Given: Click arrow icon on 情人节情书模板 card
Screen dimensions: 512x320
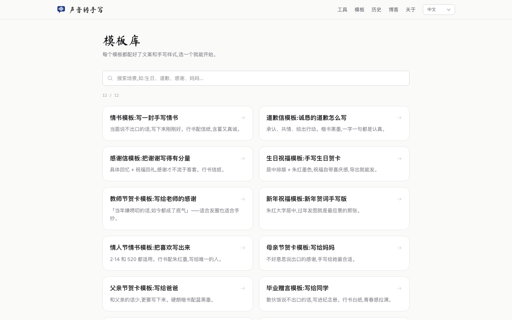Looking at the screenshot, I should pos(243,248).
